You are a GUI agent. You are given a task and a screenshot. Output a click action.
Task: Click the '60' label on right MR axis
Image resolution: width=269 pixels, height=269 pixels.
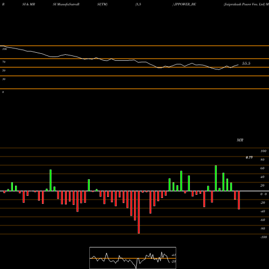click(x=263, y=168)
